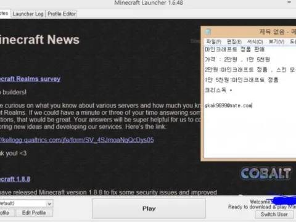Screen dimensions: 296x222
Task: Click the '크리스목' line in Notepad
Action: pos(218,90)
